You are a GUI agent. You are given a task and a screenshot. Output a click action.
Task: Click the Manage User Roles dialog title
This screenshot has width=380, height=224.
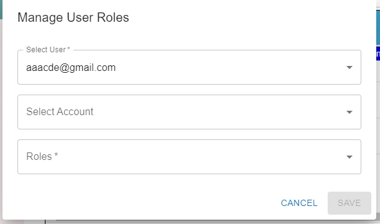(x=73, y=17)
